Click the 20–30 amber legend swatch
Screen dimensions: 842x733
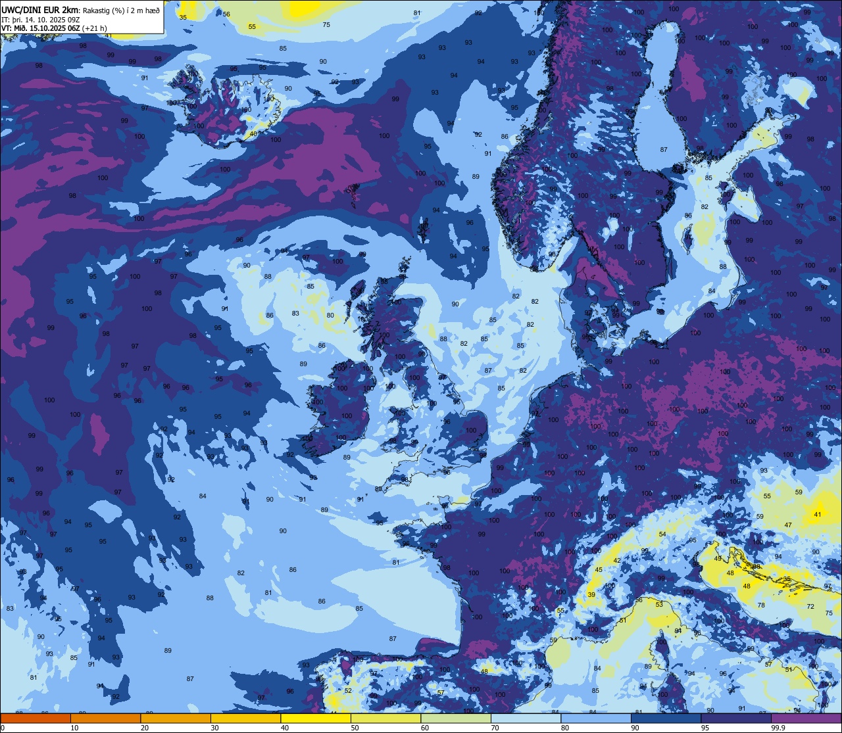[x=176, y=718]
